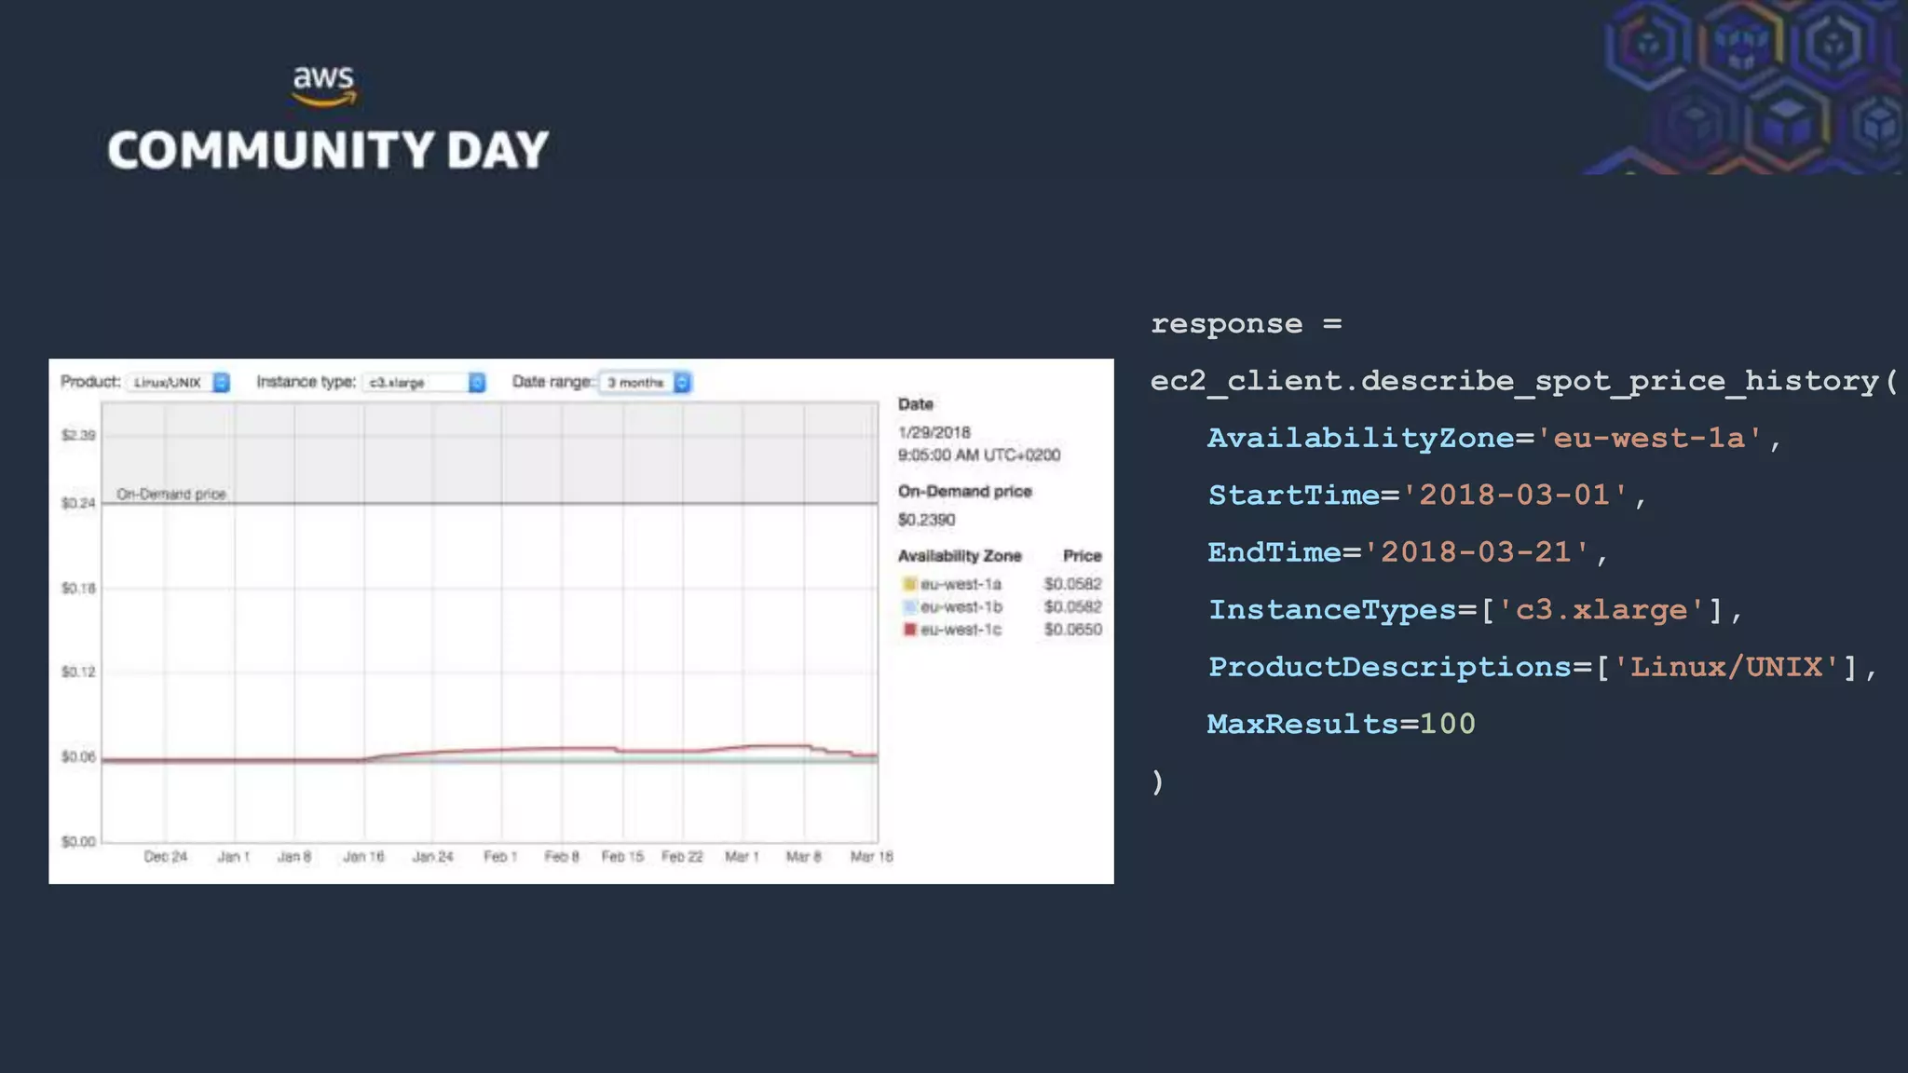Screen dimensions: 1908x1073
Task: Click the AWS logo
Action: tap(323, 85)
